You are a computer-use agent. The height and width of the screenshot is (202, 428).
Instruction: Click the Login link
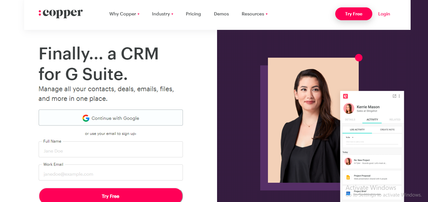384,14
